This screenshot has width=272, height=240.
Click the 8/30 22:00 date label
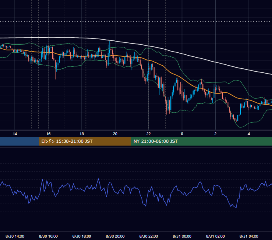pyautogui.click(x=149, y=236)
